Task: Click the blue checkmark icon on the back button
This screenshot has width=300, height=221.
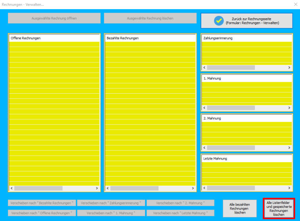Action: tap(219, 21)
